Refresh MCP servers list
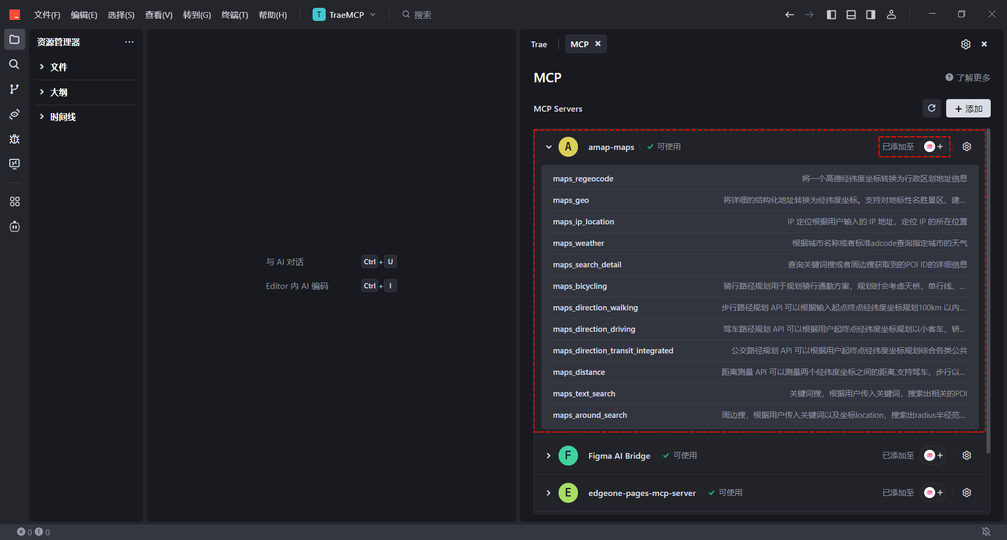1007x540 pixels. tap(931, 108)
